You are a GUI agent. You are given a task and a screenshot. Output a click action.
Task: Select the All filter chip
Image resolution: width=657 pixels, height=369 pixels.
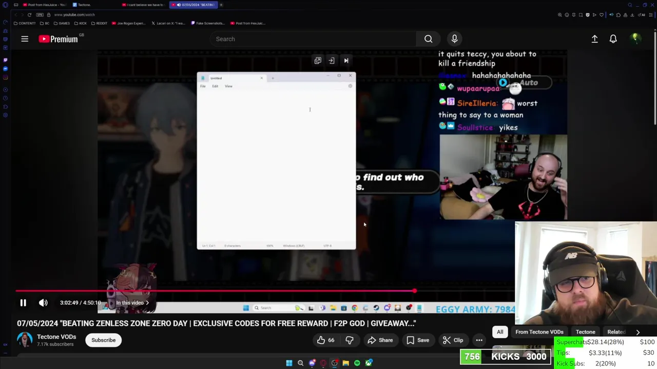(x=500, y=332)
